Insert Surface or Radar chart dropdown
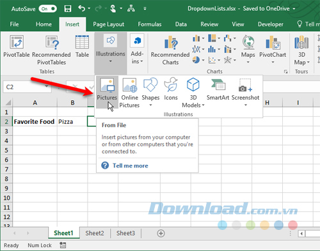Image resolution: width=320 pixels, height=251 pixels. 230,60
